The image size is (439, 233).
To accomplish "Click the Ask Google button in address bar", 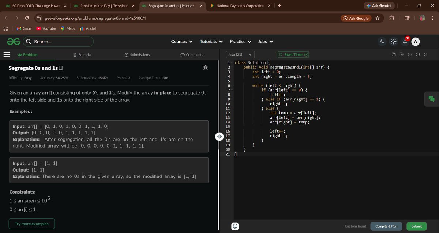I will (356, 18).
